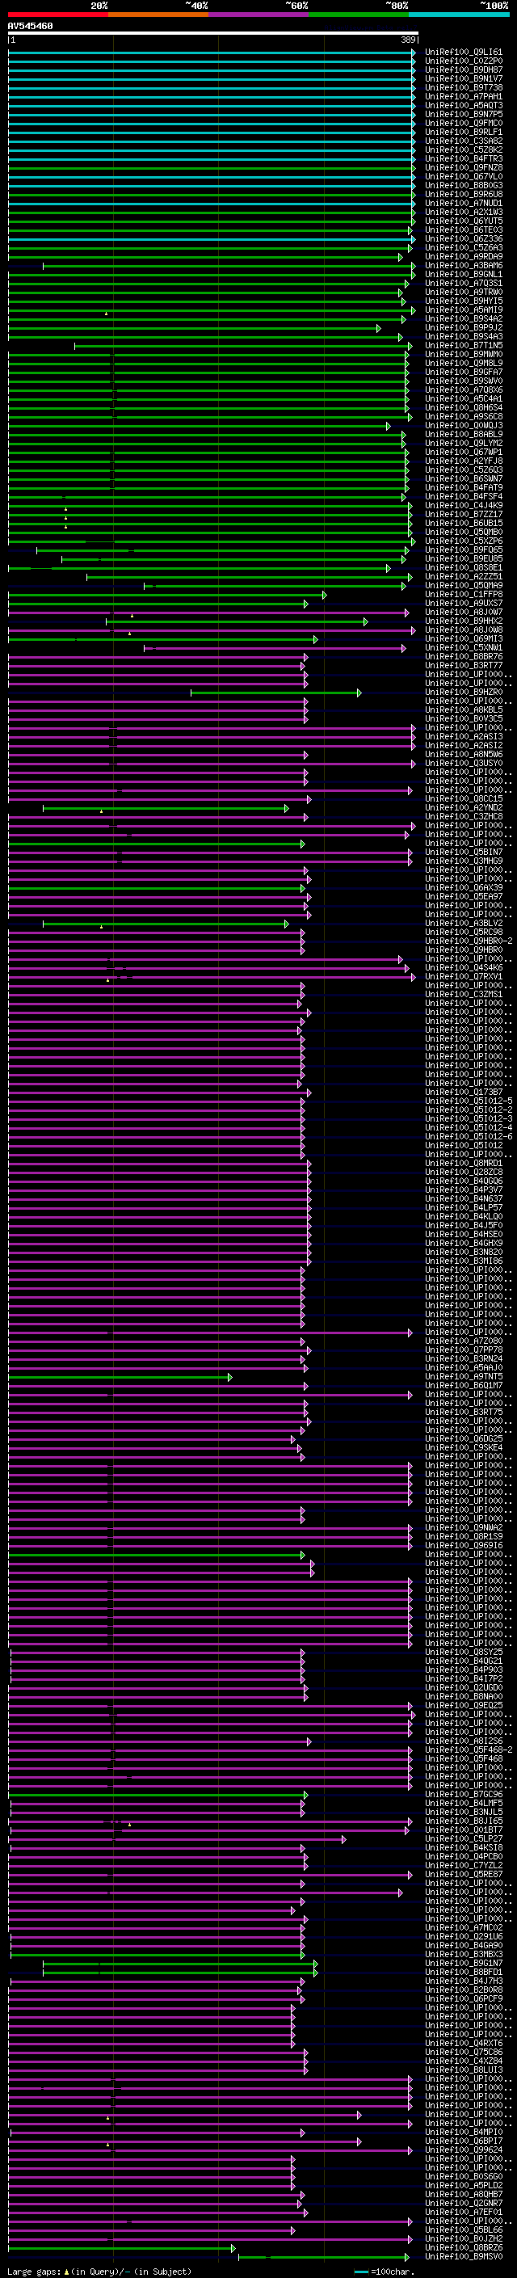Viewport: 517px width, 2278px height.
Task: Click the red 20% identity legend segment
Action: [57, 15]
